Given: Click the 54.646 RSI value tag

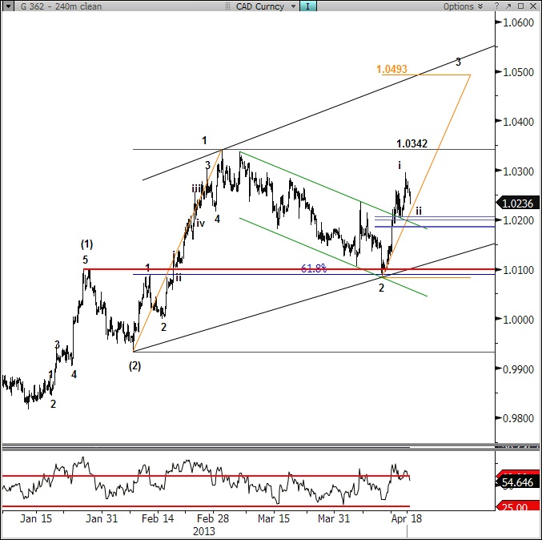Looking at the screenshot, I should 518,485.
